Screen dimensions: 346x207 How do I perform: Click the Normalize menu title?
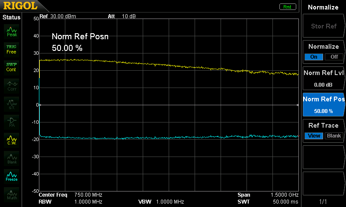coord(324,7)
